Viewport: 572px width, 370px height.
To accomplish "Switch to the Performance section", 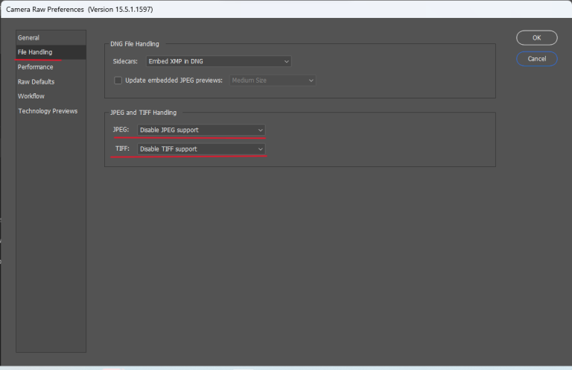I will pos(36,67).
